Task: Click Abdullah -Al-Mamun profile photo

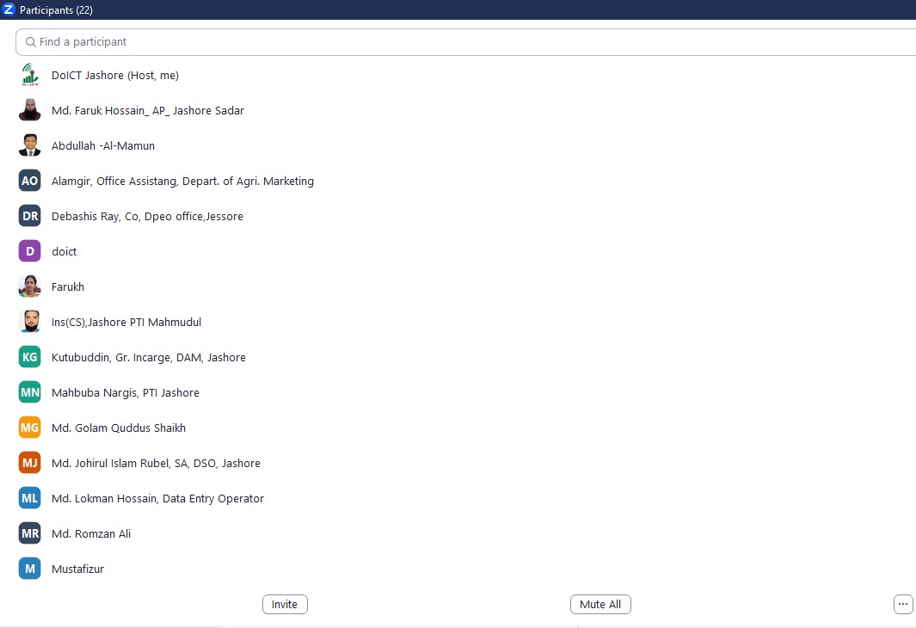Action: click(30, 146)
